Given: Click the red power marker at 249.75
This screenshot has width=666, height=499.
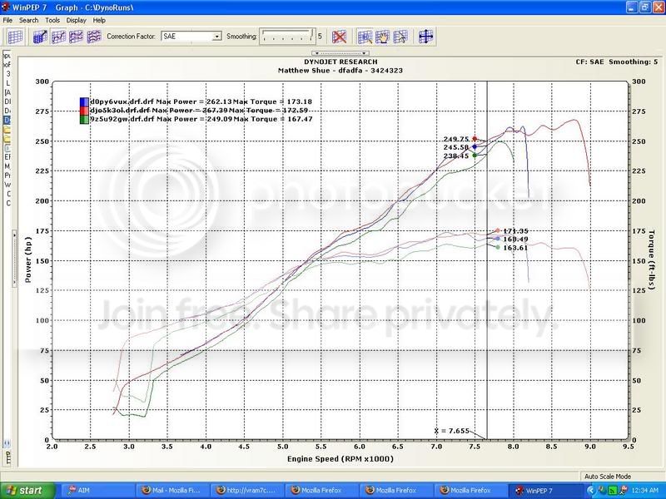Looking at the screenshot, I should (475, 139).
